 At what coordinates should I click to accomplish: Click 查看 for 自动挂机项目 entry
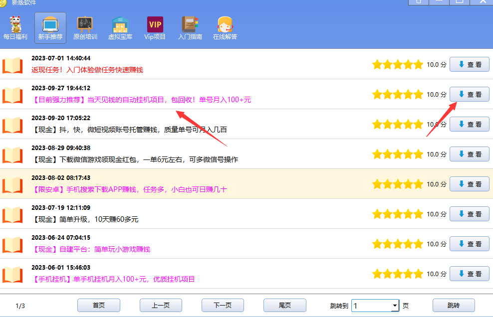pos(470,94)
